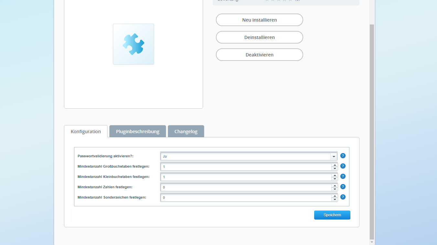Switch to the Pluginbeschreibung tab

[x=138, y=132]
